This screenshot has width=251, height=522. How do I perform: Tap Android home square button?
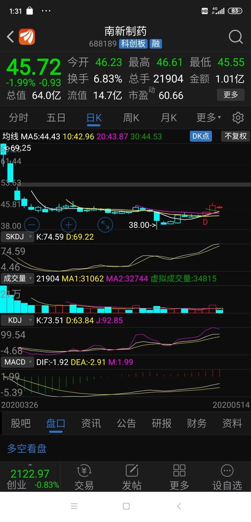pos(126,506)
